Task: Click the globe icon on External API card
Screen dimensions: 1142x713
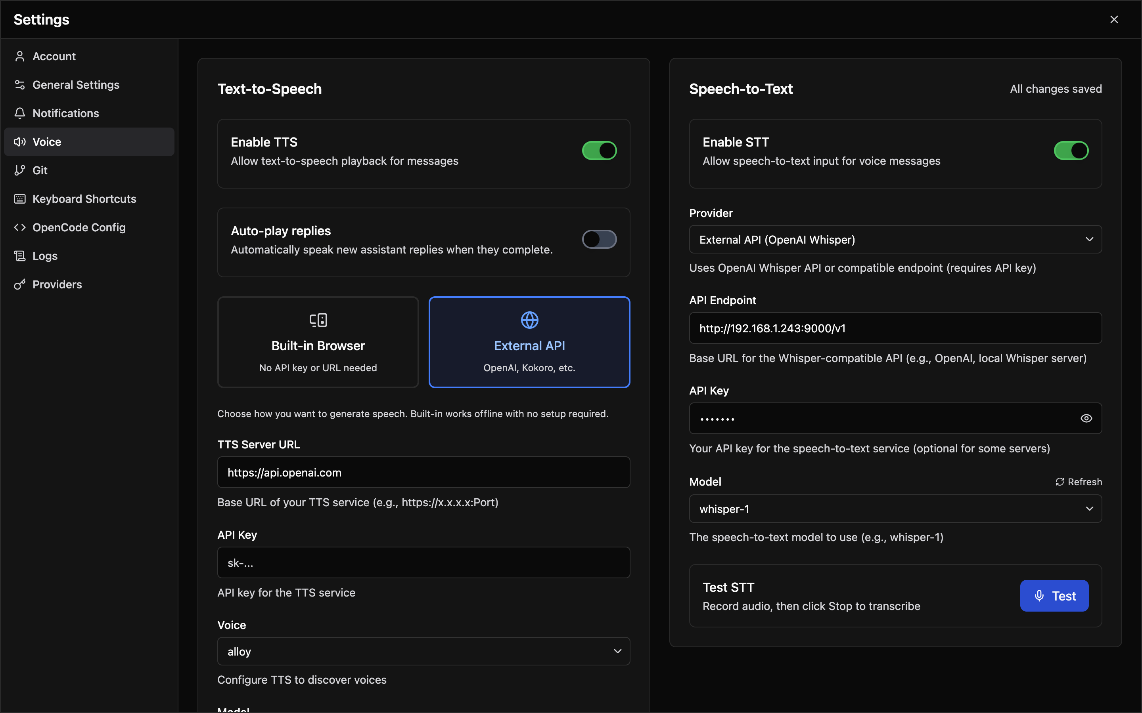Action: (x=529, y=320)
